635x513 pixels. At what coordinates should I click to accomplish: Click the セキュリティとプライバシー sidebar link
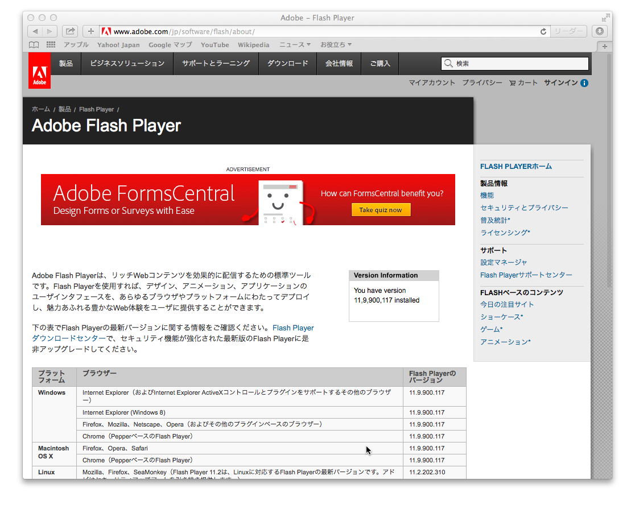pyautogui.click(x=524, y=208)
